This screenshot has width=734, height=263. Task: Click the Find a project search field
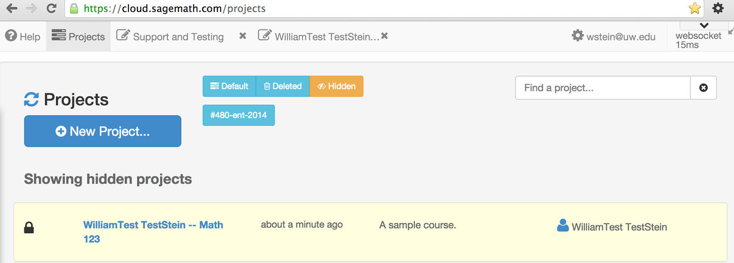pos(602,88)
